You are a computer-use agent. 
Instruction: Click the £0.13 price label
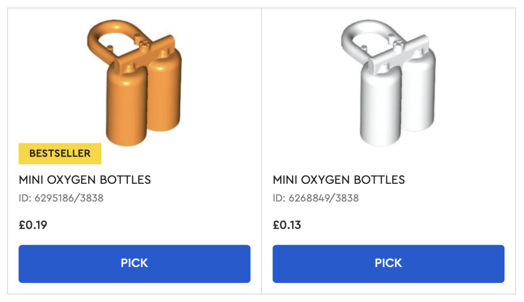[287, 225]
